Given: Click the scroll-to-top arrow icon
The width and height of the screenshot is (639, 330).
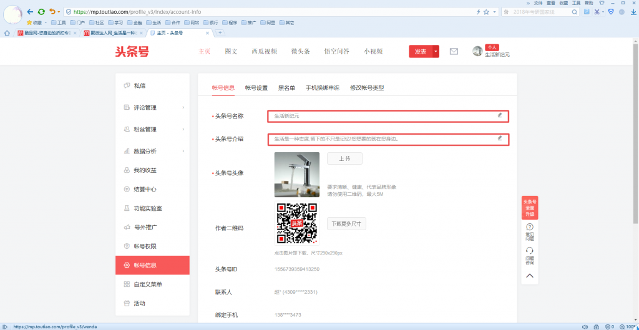Looking at the screenshot, I should point(529,275).
